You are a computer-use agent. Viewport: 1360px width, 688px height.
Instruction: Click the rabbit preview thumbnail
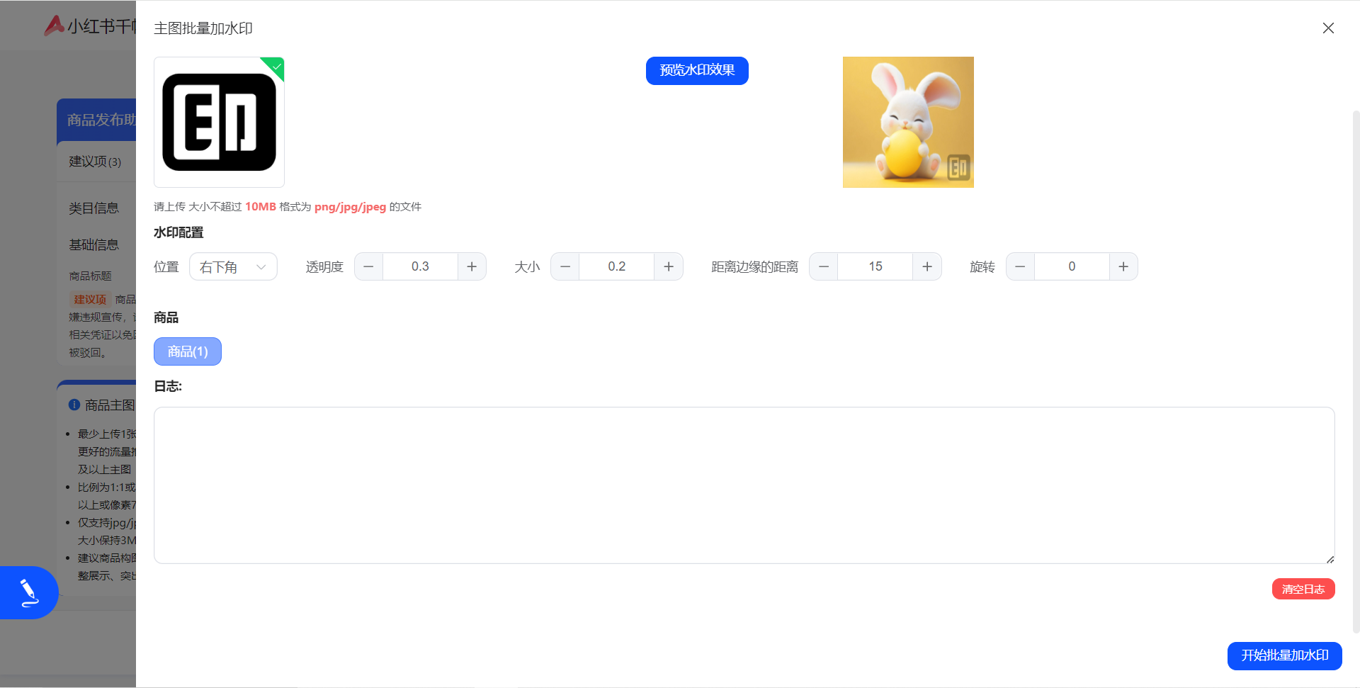point(908,122)
